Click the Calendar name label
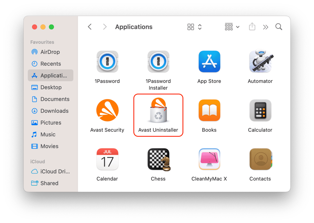This screenshot has width=314, height=223. click(107, 179)
